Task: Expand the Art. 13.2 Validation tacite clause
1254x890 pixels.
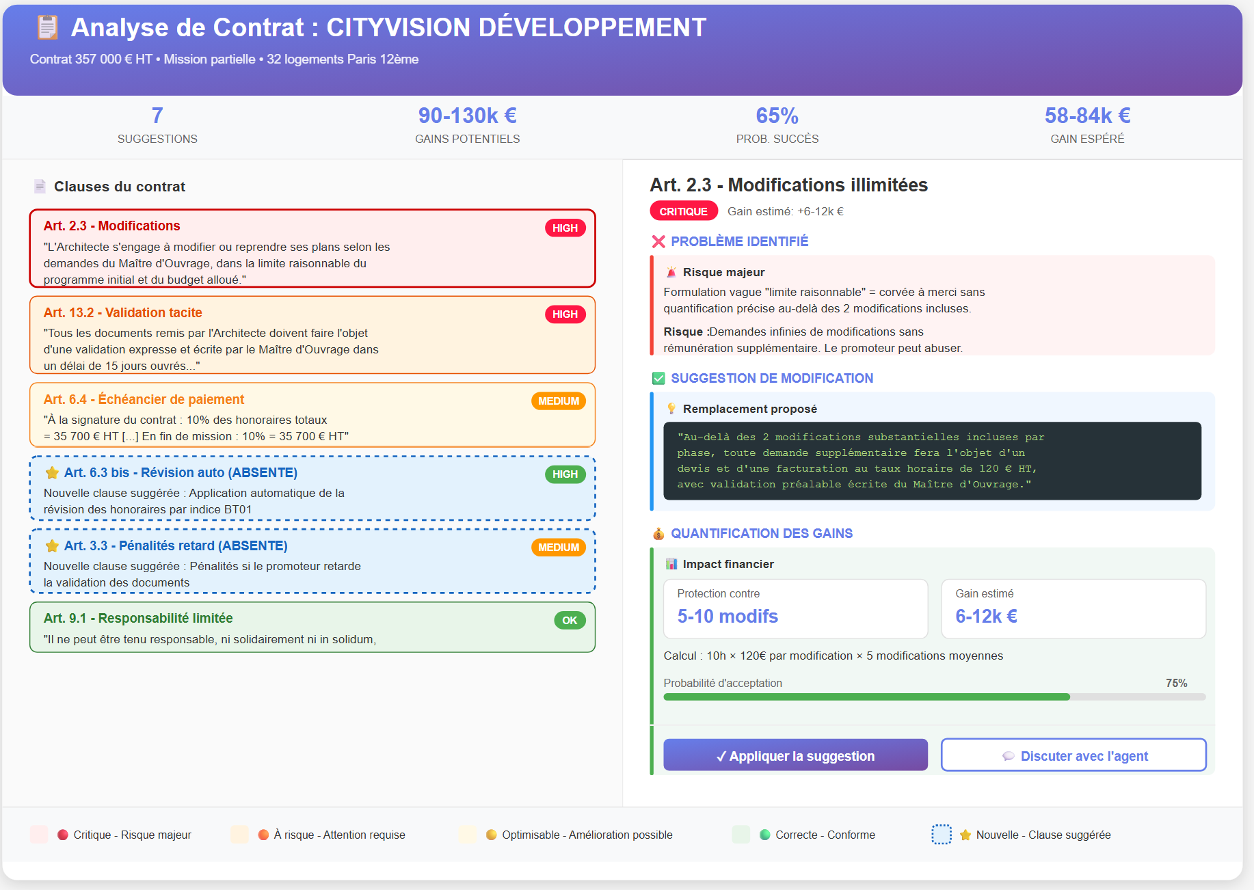Action: 312,335
